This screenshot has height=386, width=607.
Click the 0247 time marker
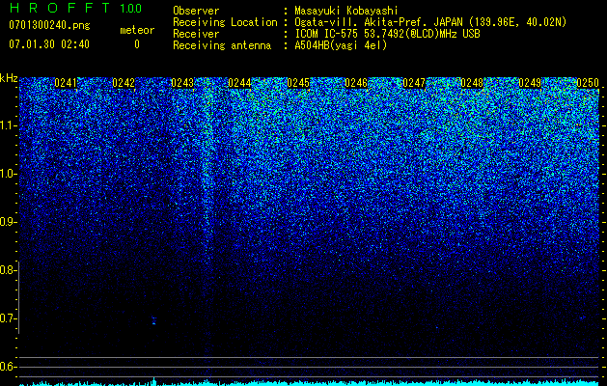(414, 83)
